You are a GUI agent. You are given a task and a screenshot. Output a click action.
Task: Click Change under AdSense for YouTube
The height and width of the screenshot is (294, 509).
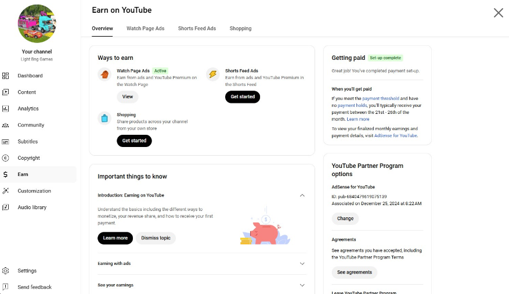point(345,218)
